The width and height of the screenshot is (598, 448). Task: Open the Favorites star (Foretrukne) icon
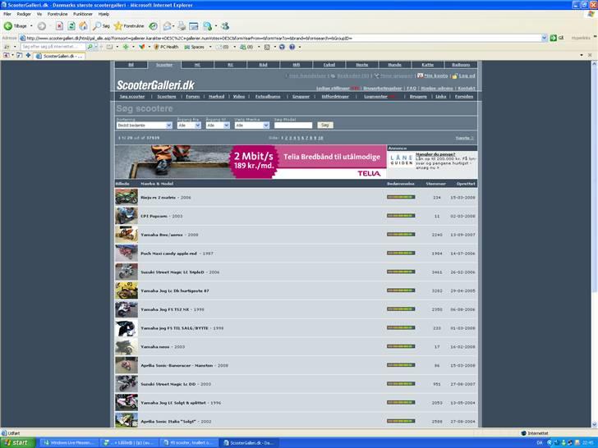coord(117,26)
